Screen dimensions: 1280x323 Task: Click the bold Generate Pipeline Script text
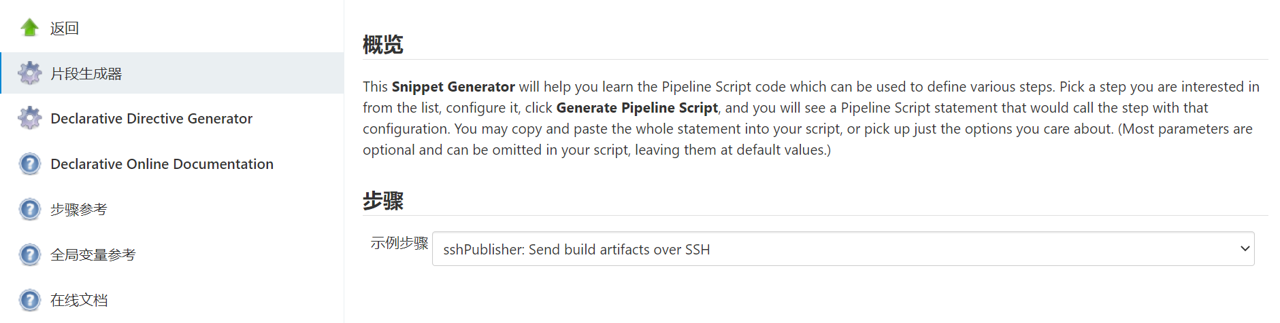637,108
